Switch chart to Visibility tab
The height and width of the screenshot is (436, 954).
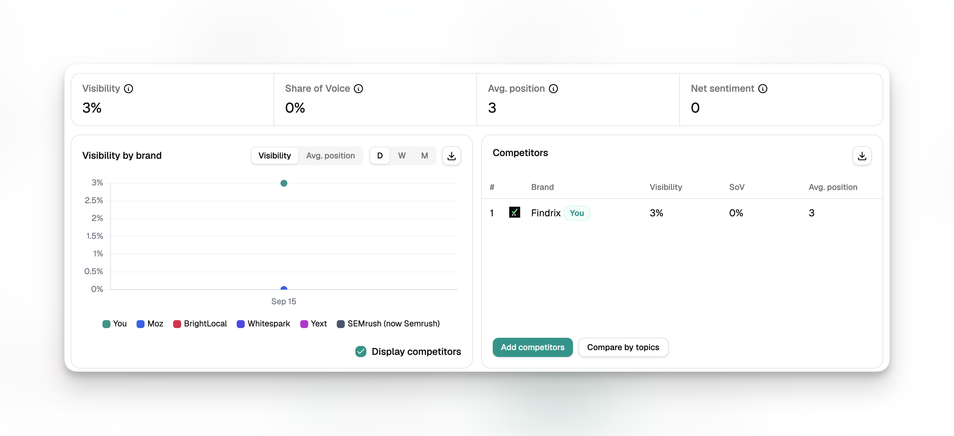pyautogui.click(x=274, y=156)
